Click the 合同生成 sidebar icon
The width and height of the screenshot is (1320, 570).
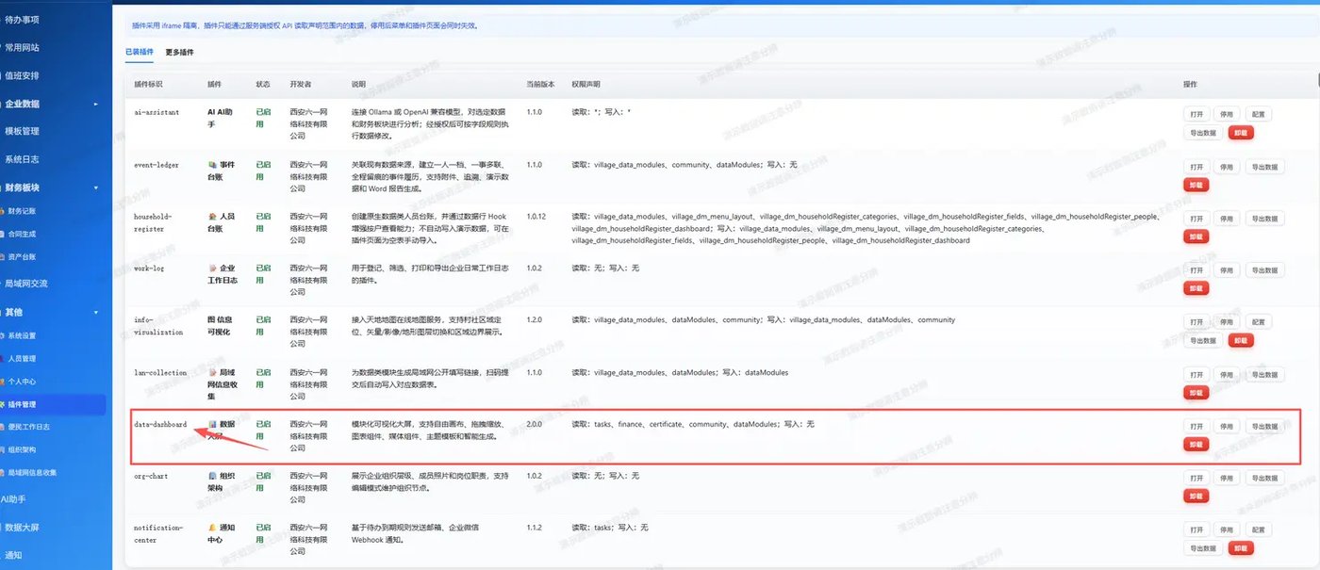click(2, 234)
